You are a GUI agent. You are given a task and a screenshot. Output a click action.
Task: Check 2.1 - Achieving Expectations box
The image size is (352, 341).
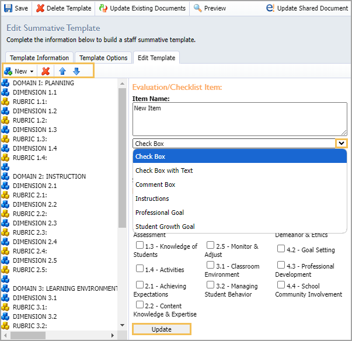(x=140, y=284)
